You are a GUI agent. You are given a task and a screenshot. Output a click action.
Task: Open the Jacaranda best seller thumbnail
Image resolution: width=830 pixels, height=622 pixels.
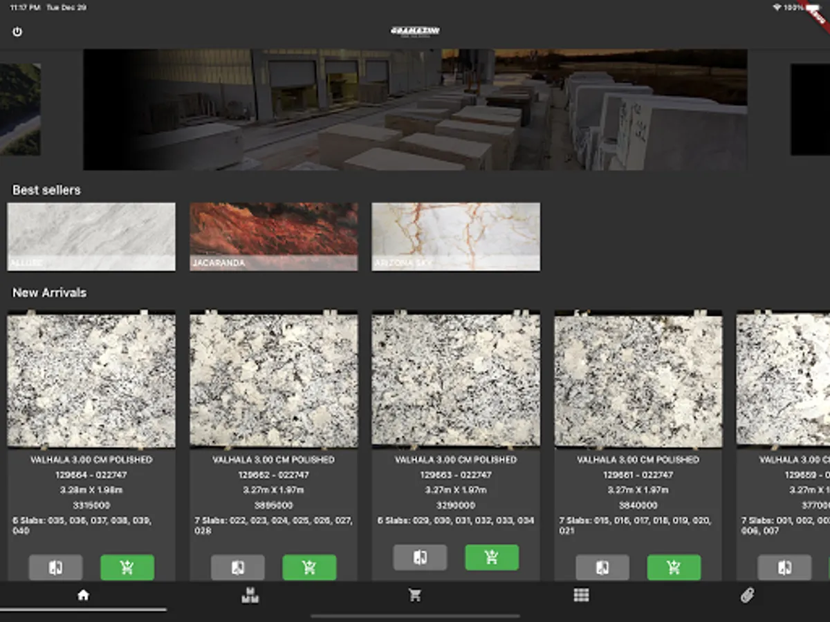click(274, 236)
